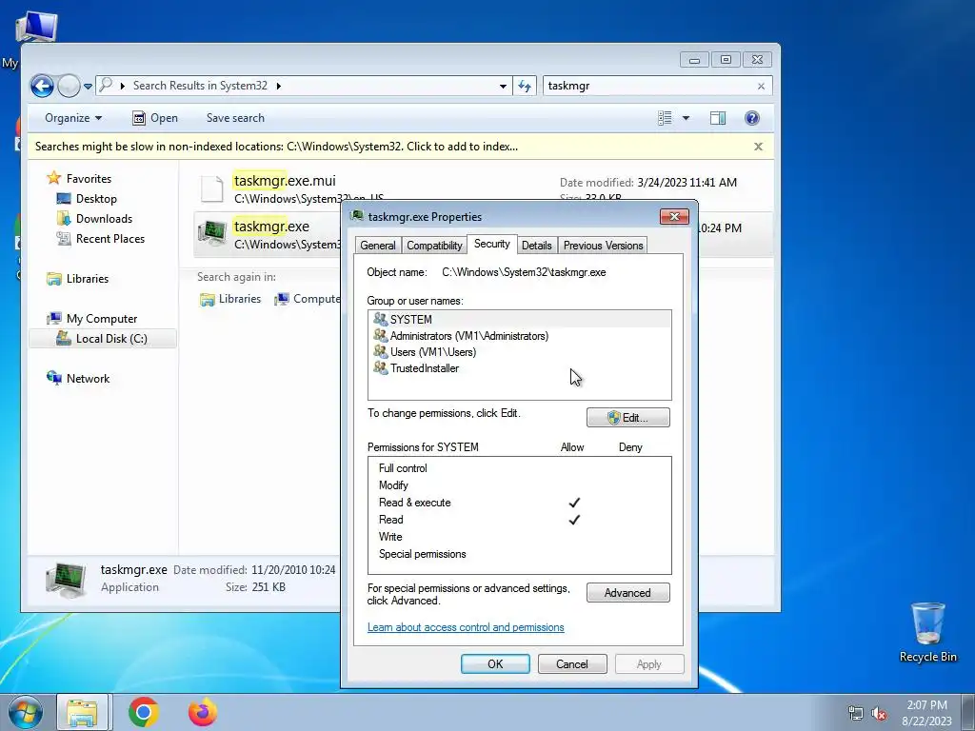Close the taskmgr.exe Properties dialog
This screenshot has width=975, height=731.
pyautogui.click(x=674, y=217)
